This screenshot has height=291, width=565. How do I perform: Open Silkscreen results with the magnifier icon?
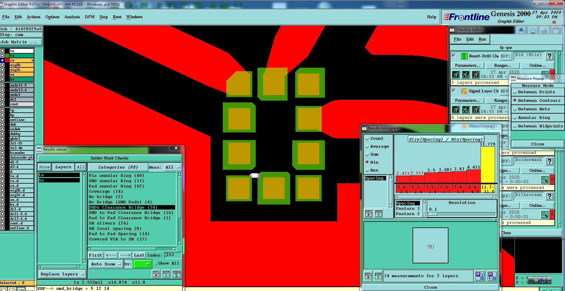545,214
